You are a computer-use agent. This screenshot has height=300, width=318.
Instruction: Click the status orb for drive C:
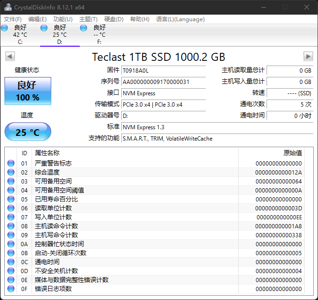(x=5, y=28)
